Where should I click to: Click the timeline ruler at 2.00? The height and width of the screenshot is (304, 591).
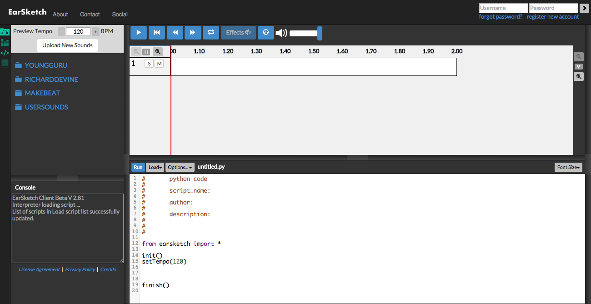click(457, 51)
